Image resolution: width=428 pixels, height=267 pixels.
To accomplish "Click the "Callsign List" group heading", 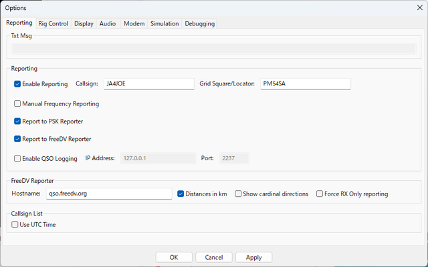I will (x=27, y=214).
